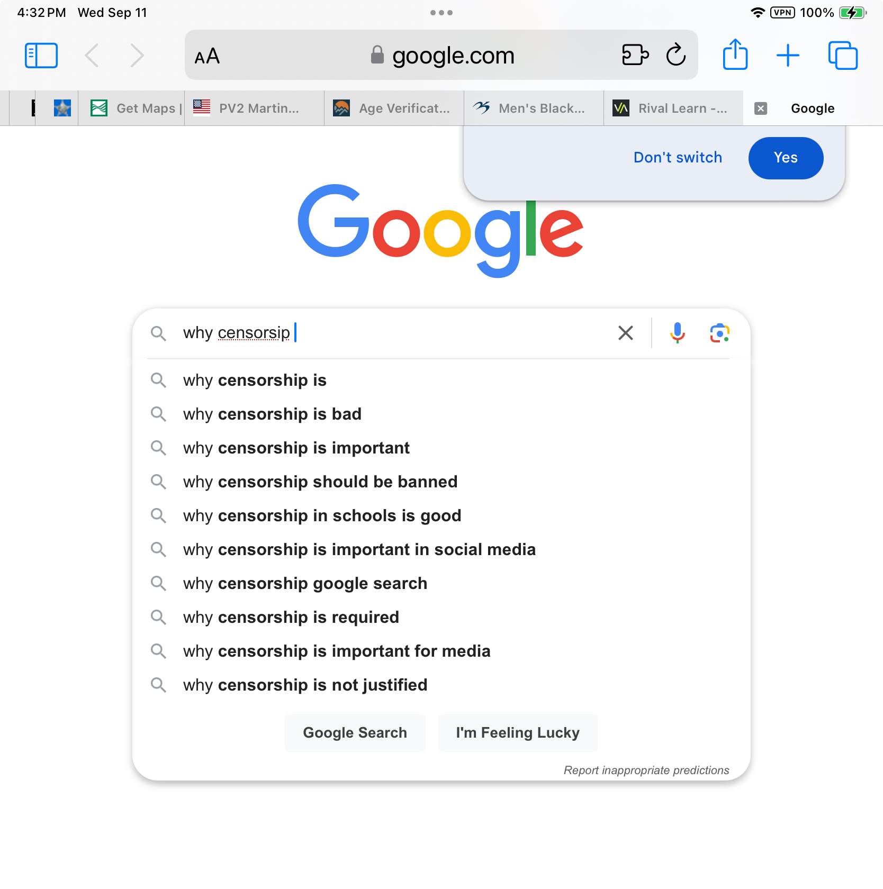883x889 pixels.
Task: Clear the search box text
Action: pos(626,333)
